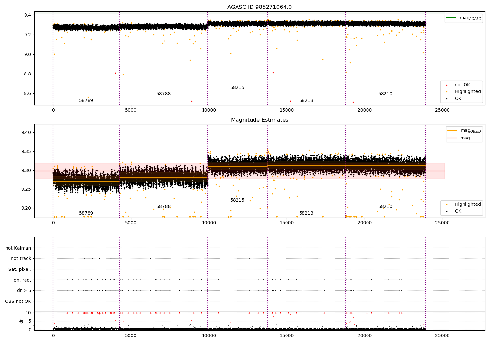
Task: Select the 'mag AGASC' legend label
Action: tap(470, 18)
